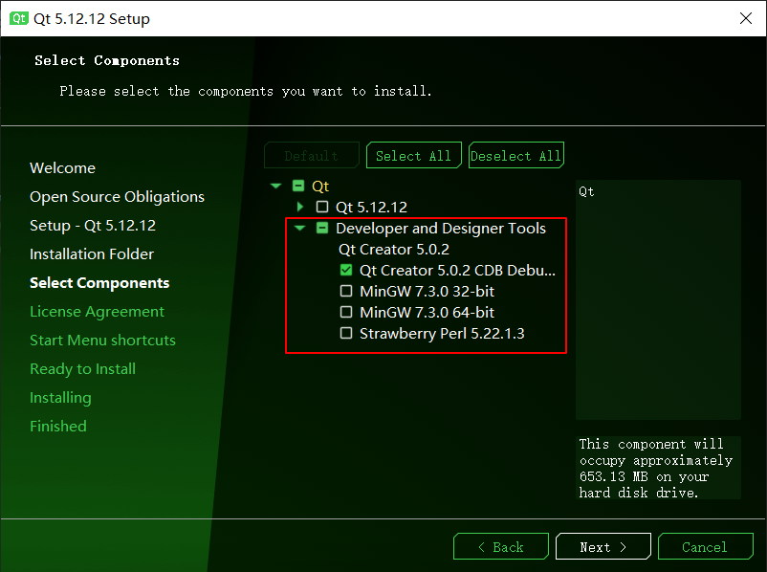Cancel the Qt installation
The image size is (767, 572).
[x=706, y=546]
